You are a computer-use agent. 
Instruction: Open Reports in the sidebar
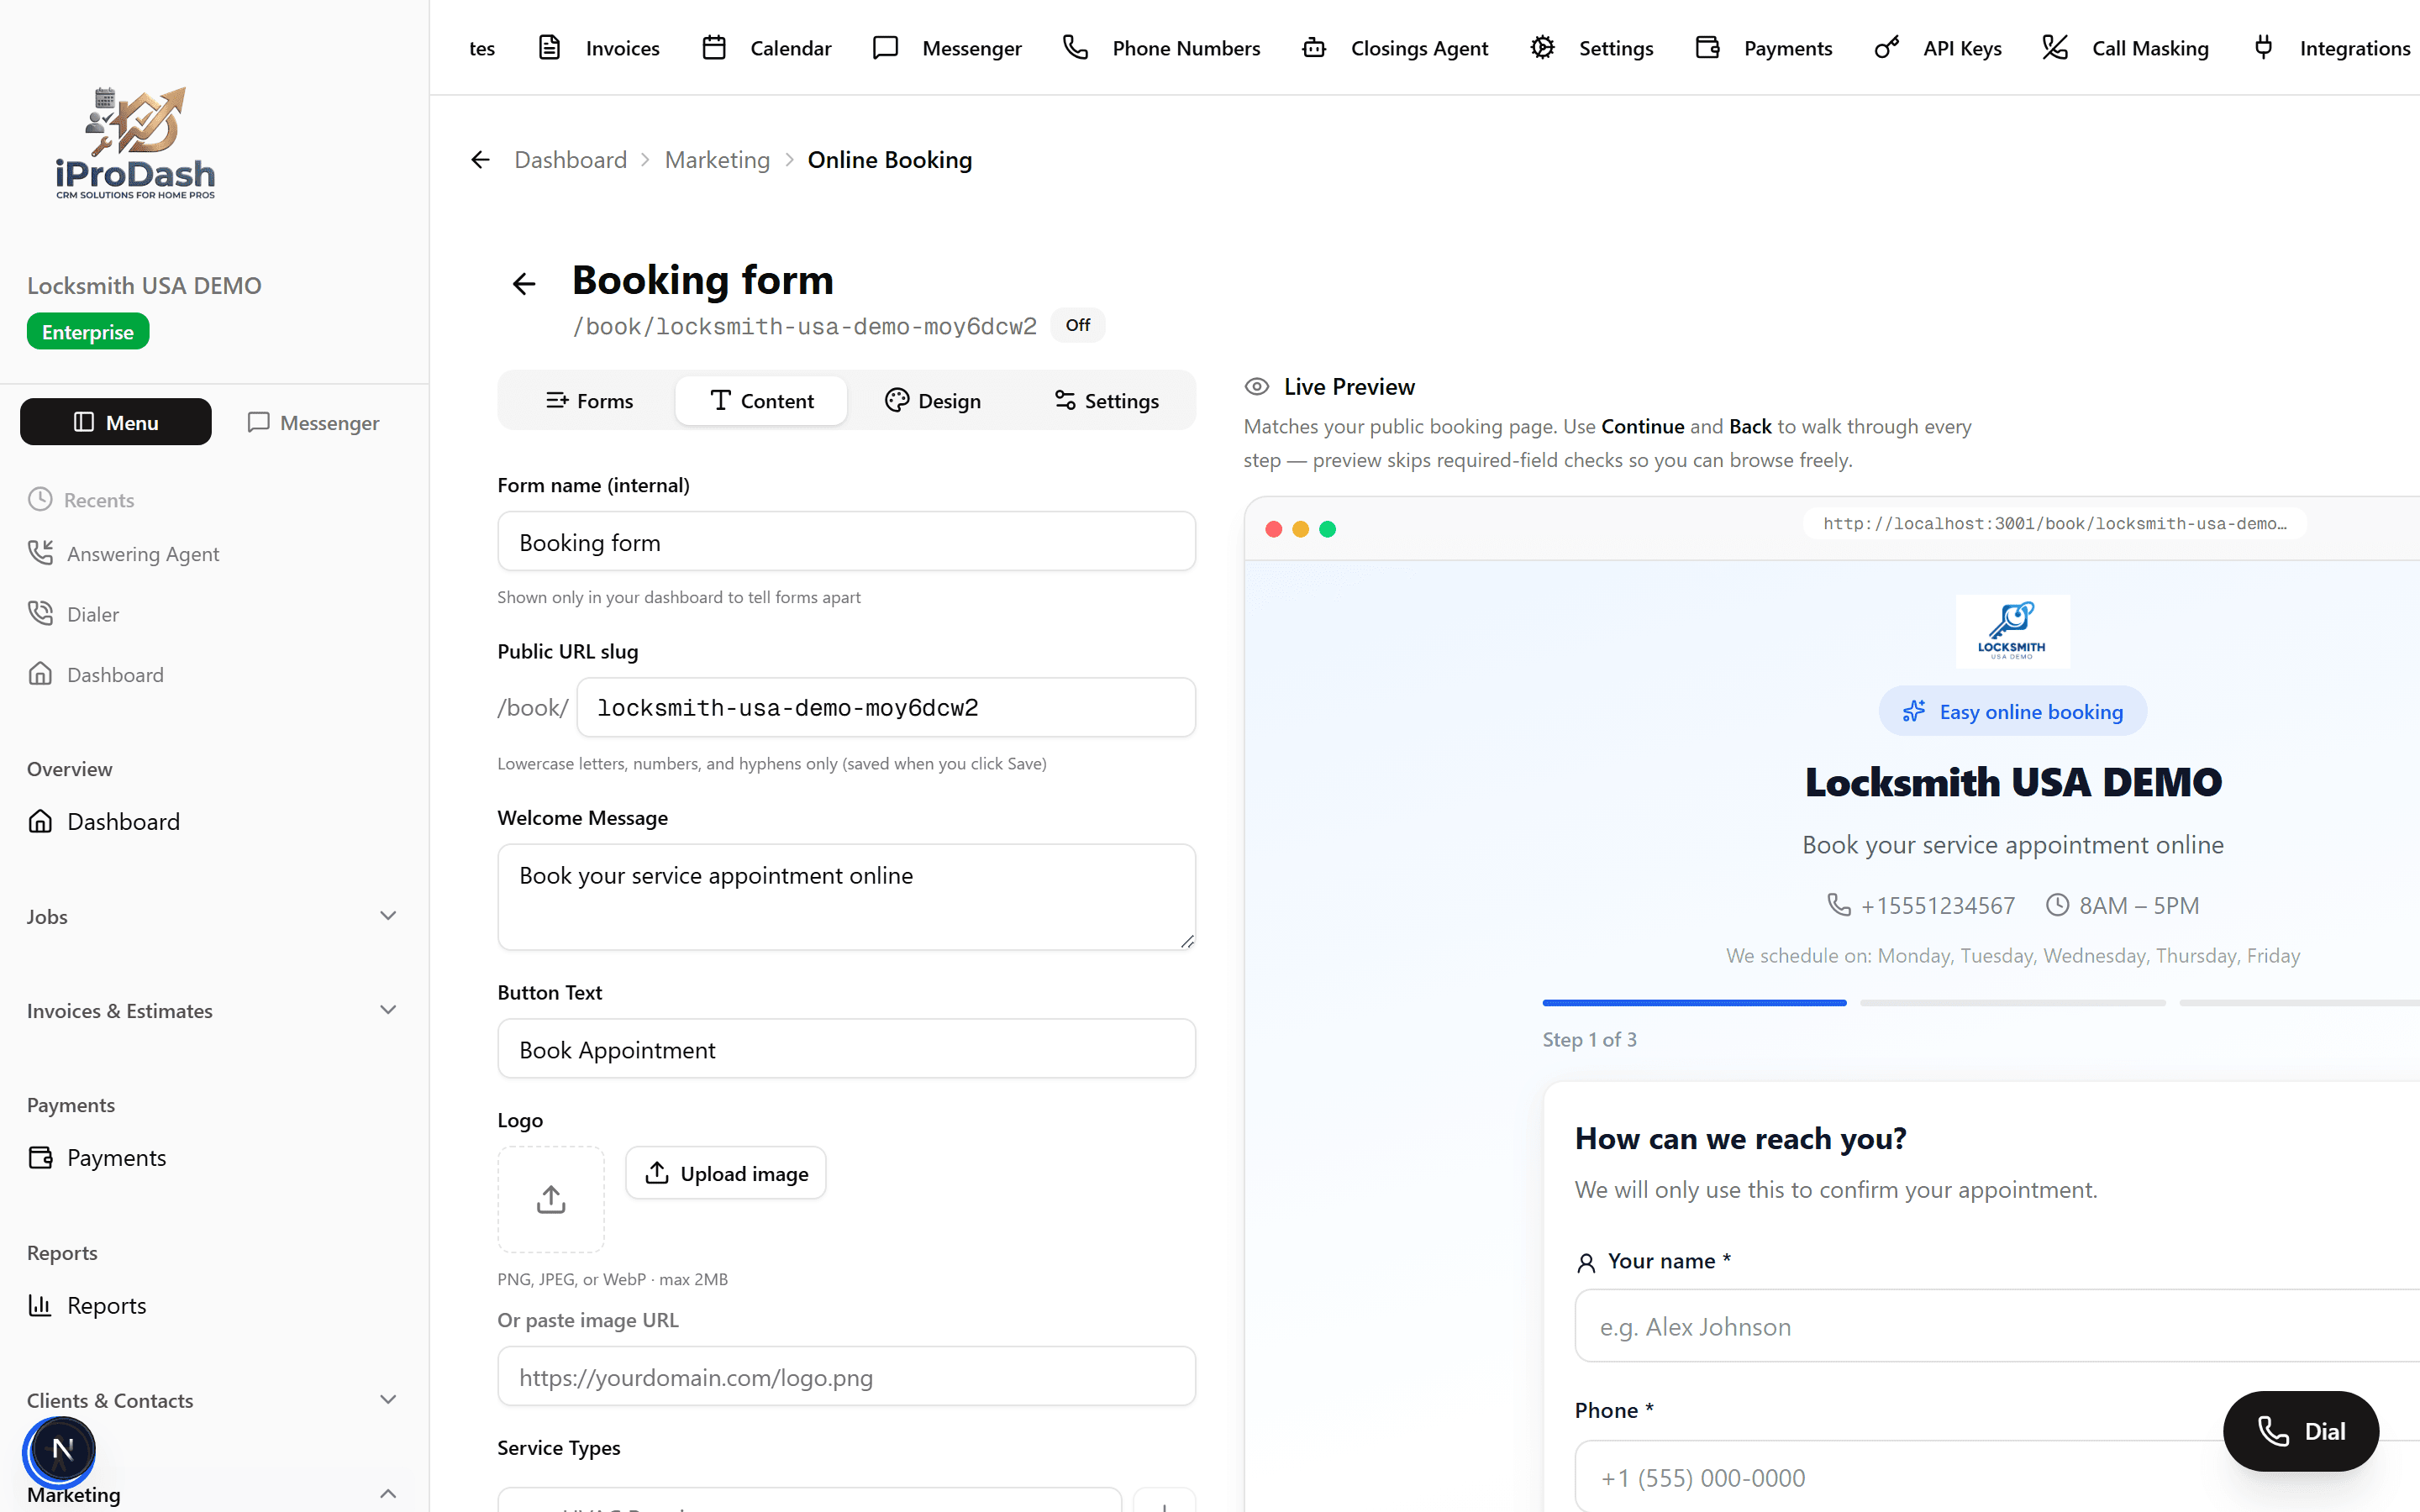point(87,1305)
